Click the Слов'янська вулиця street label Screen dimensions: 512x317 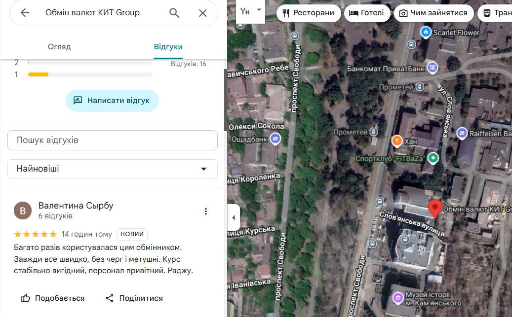tap(412, 224)
